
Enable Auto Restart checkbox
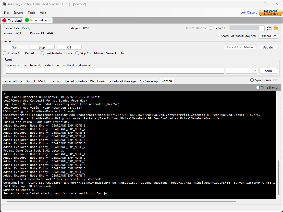5,53
